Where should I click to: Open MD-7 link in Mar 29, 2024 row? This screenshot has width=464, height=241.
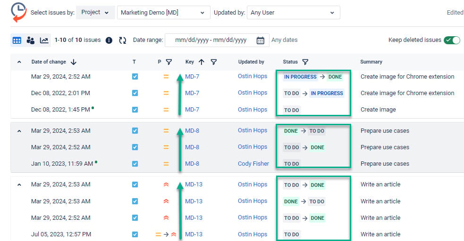[x=192, y=77]
